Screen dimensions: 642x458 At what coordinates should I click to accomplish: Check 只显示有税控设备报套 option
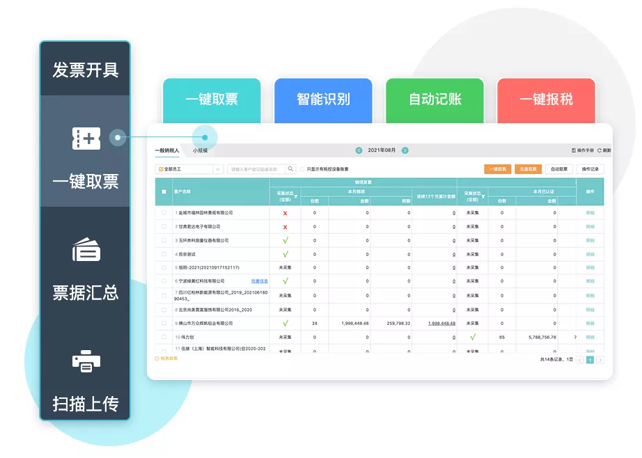click(302, 169)
